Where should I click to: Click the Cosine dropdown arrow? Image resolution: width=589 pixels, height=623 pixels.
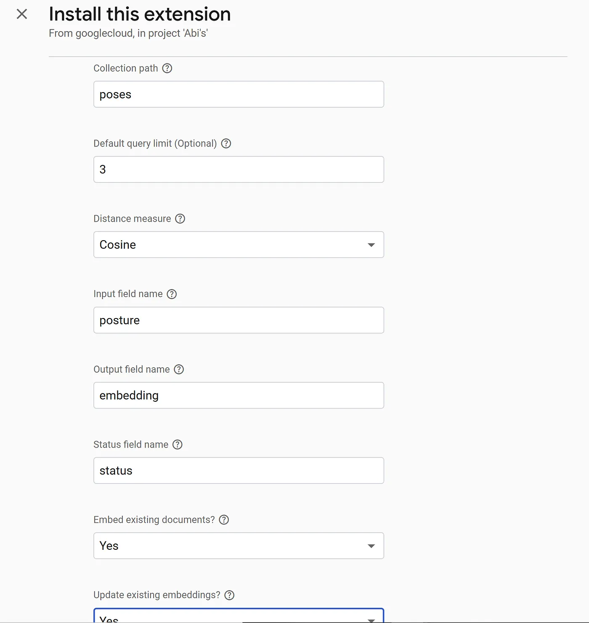(371, 244)
